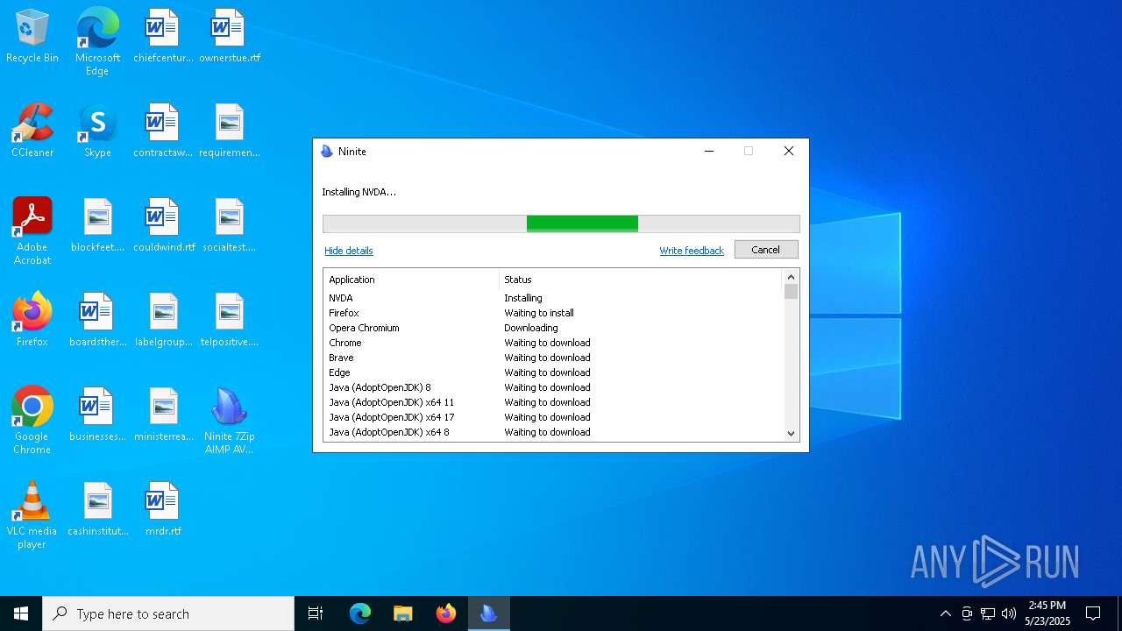Select the Edge row in application list
This screenshot has width=1122, height=631.
click(553, 372)
